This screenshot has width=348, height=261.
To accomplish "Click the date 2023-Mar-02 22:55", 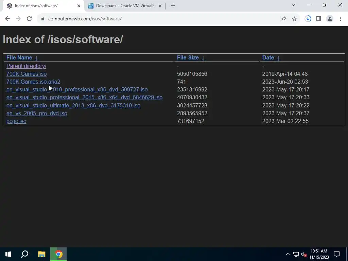I will tap(285, 121).
